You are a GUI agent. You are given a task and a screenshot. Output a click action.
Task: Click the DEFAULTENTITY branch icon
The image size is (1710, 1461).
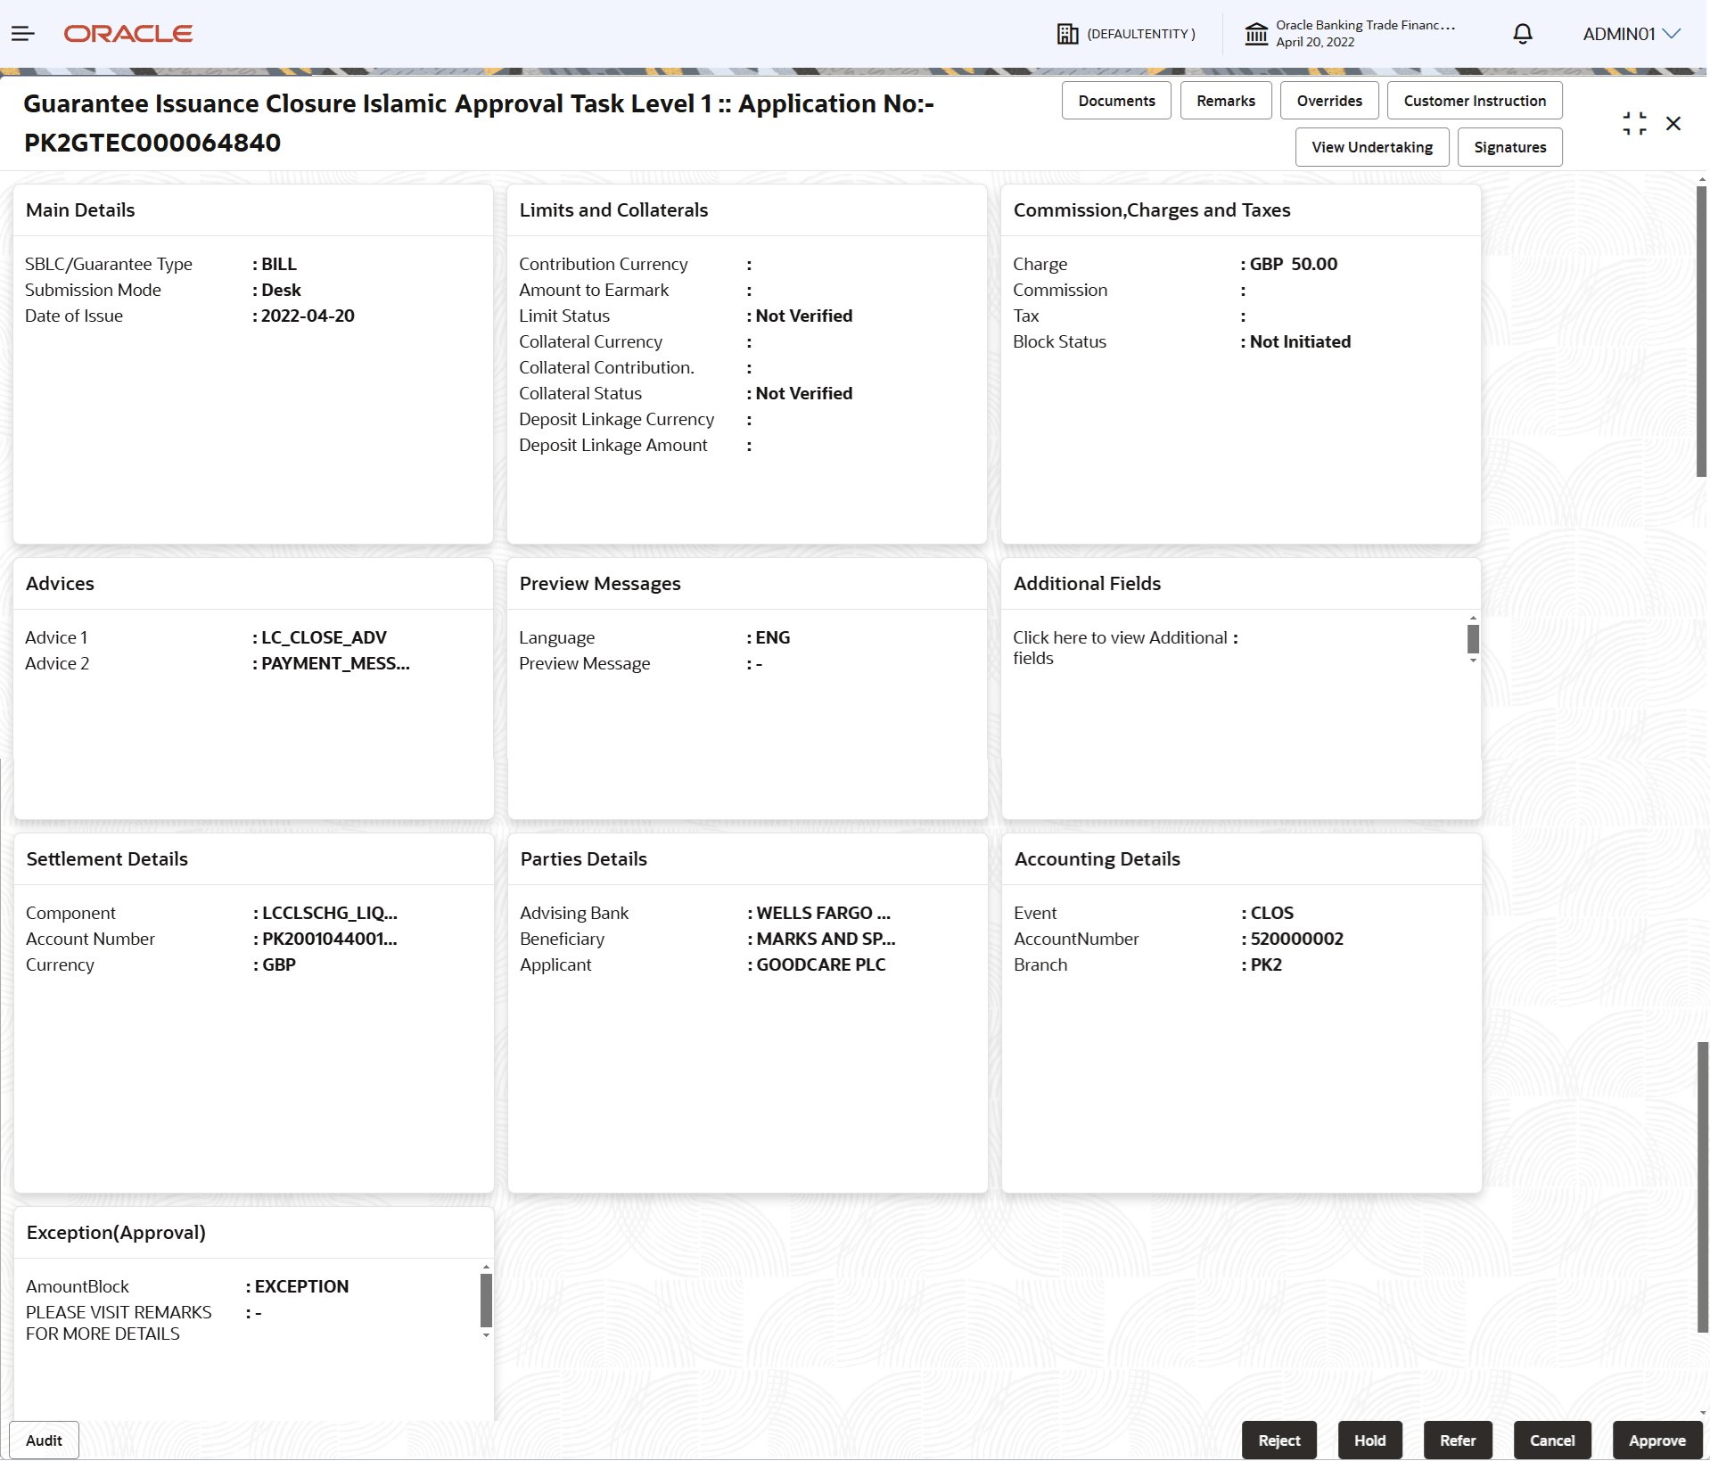(1067, 34)
